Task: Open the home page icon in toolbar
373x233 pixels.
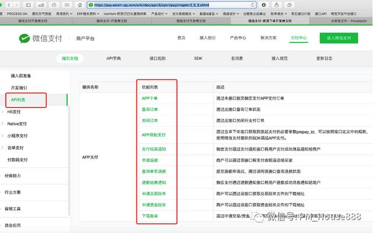Action: pos(80,5)
